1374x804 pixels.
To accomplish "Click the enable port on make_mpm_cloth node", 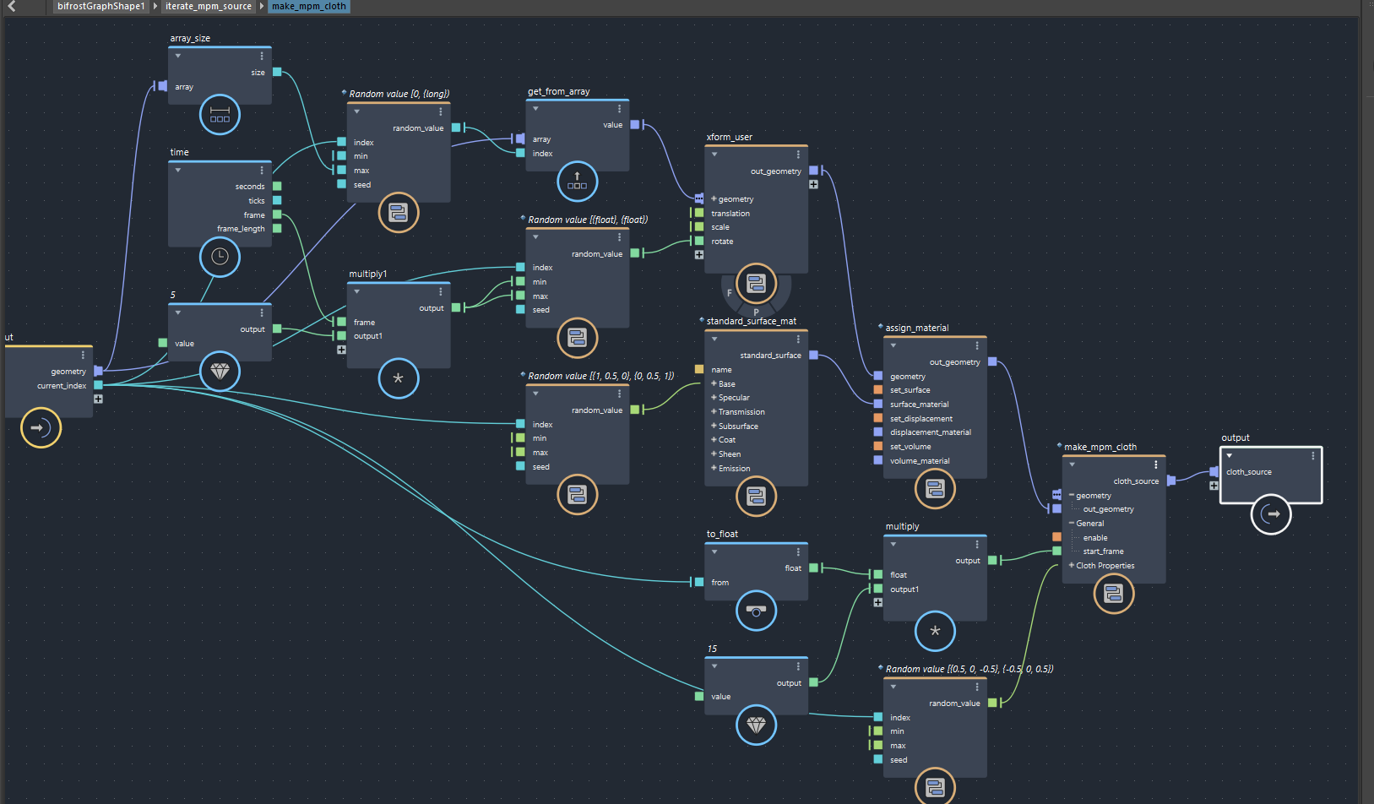I will pos(1057,537).
